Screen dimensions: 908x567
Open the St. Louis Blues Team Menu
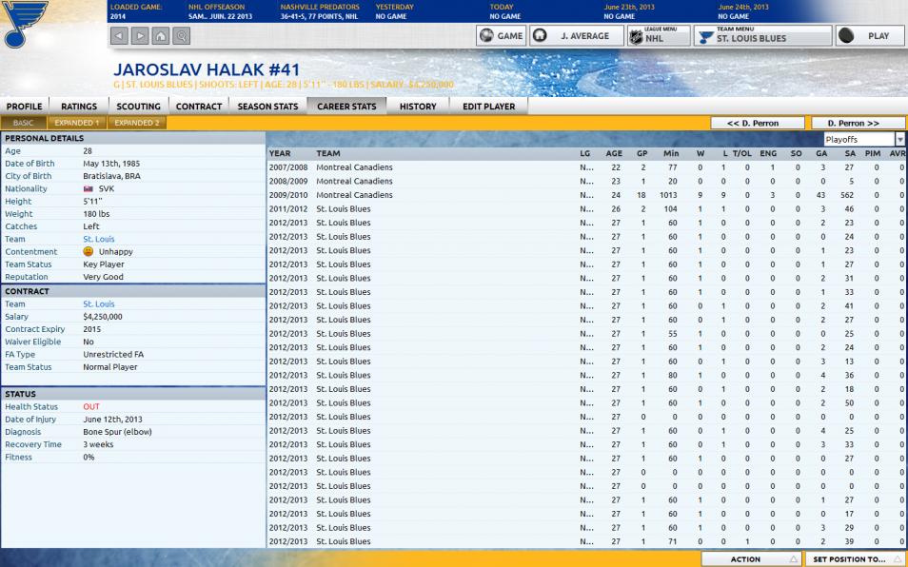761,36
